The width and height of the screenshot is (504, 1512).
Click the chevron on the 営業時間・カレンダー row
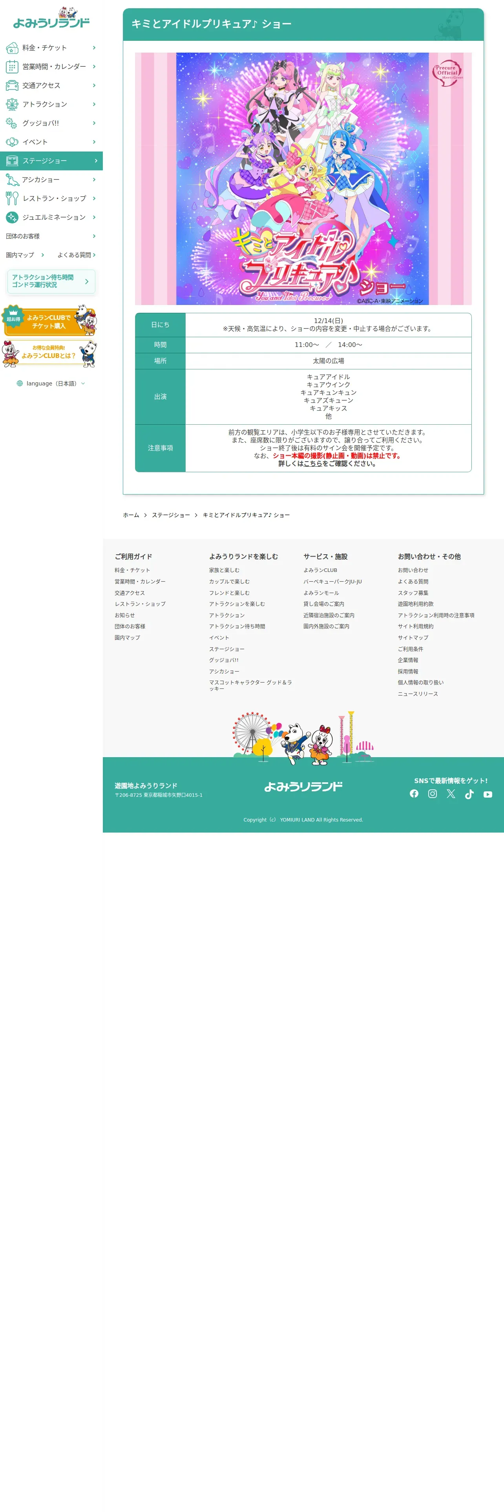click(94, 67)
